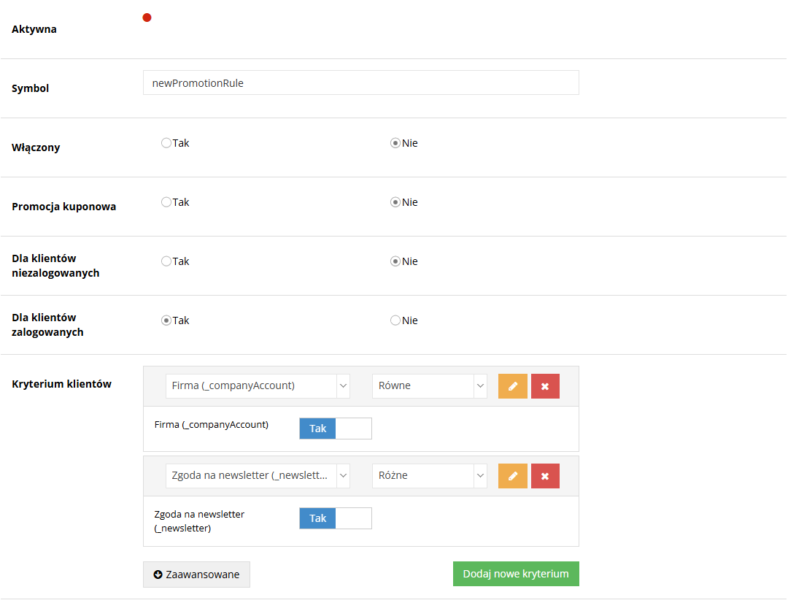Edit the Firma criterion with pencil icon

tap(513, 386)
